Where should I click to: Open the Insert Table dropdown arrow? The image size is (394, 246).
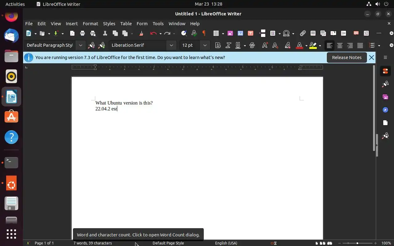coord(223,34)
